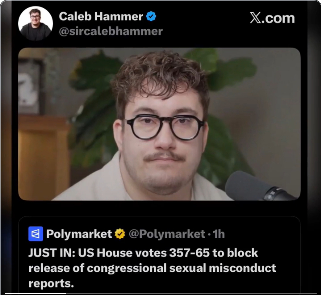Click the framed picture in video background
The image size is (321, 295).
coord(31,86)
